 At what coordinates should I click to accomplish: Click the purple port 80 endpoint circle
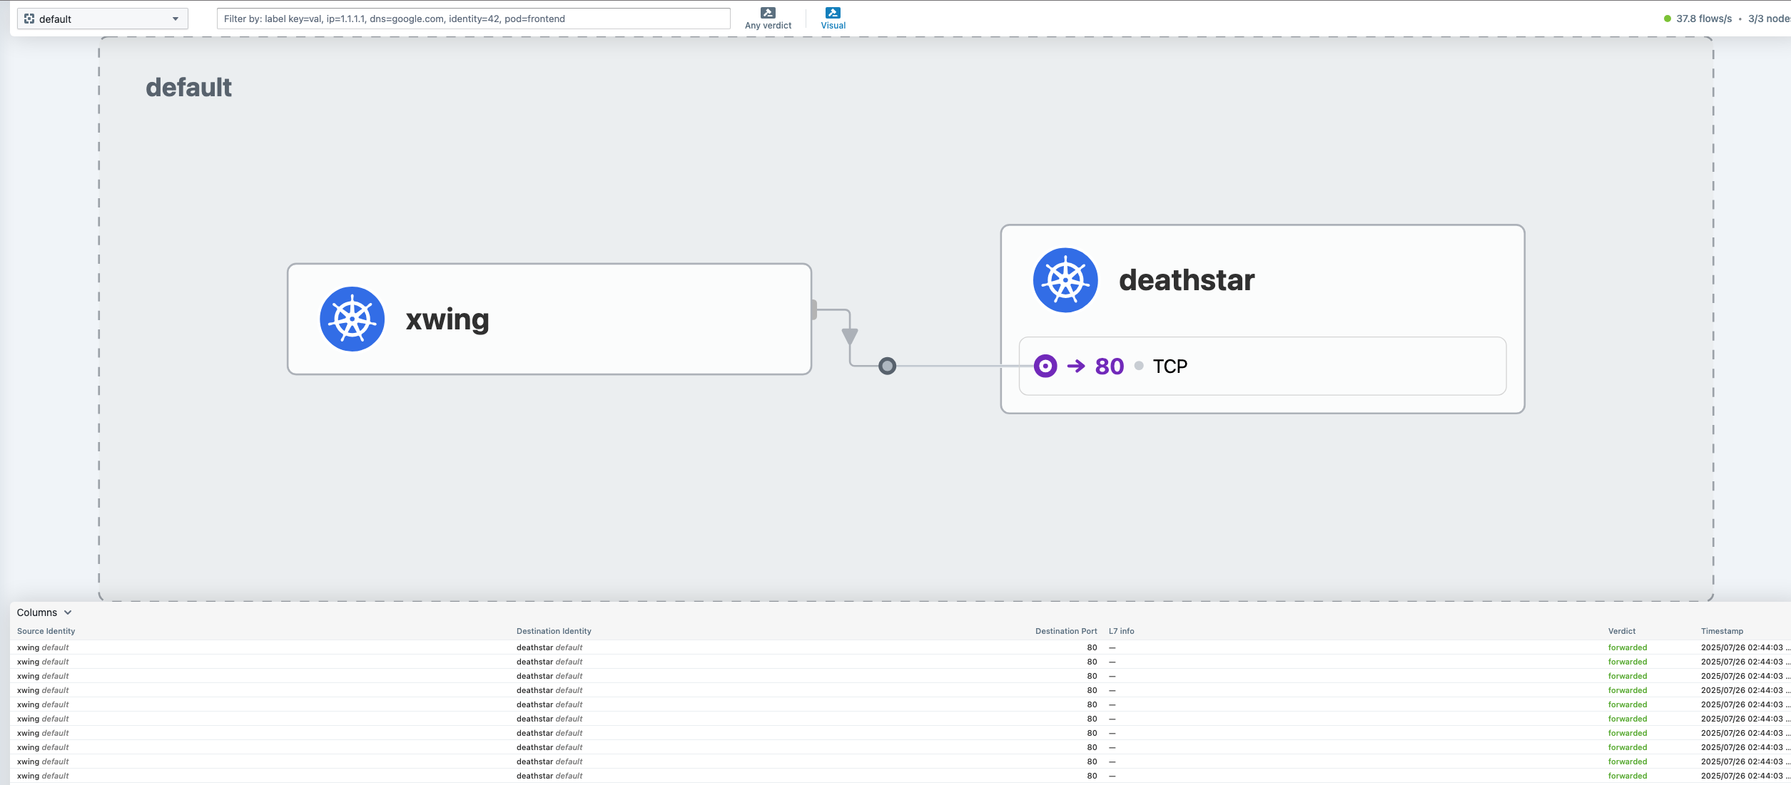[1045, 366]
